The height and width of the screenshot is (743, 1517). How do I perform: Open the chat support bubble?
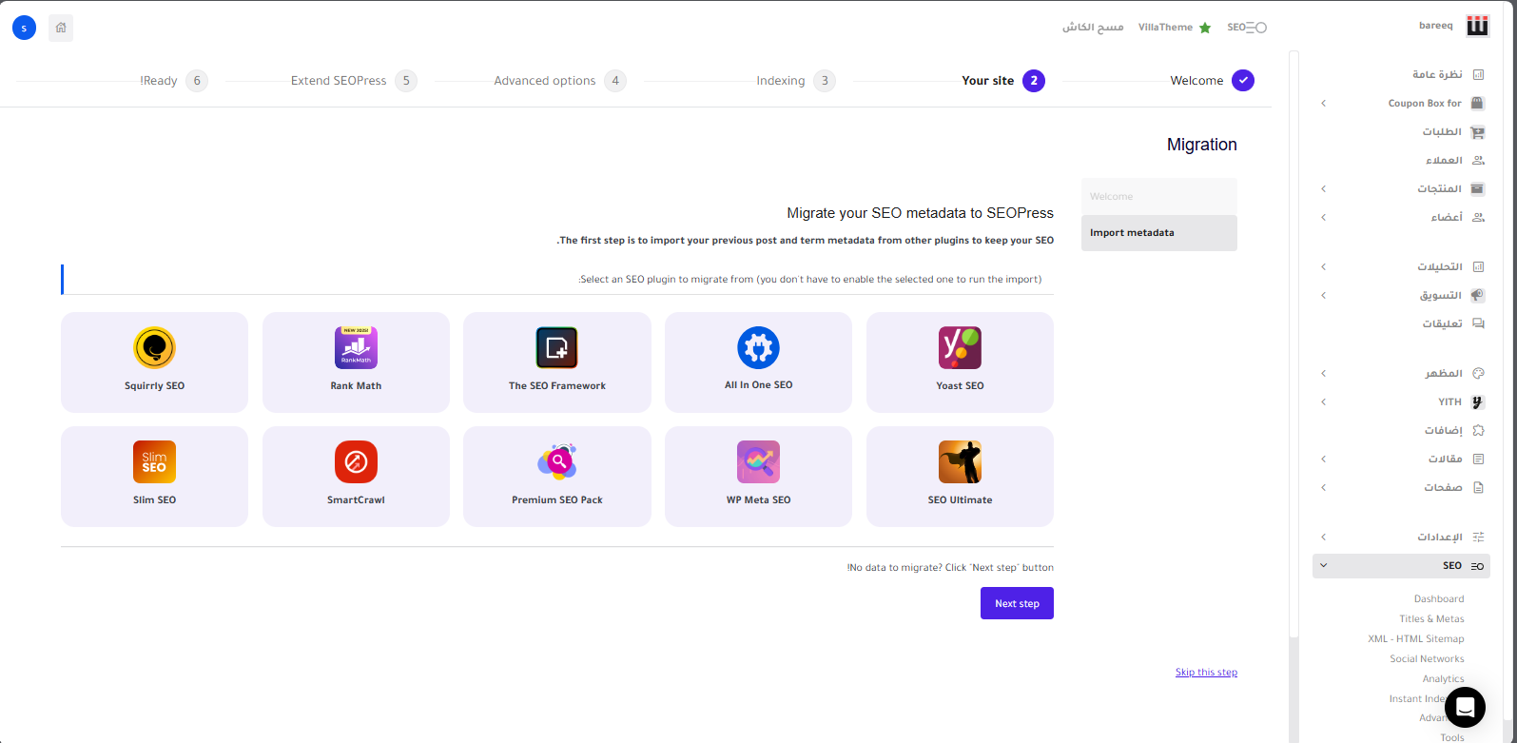pos(1465,707)
